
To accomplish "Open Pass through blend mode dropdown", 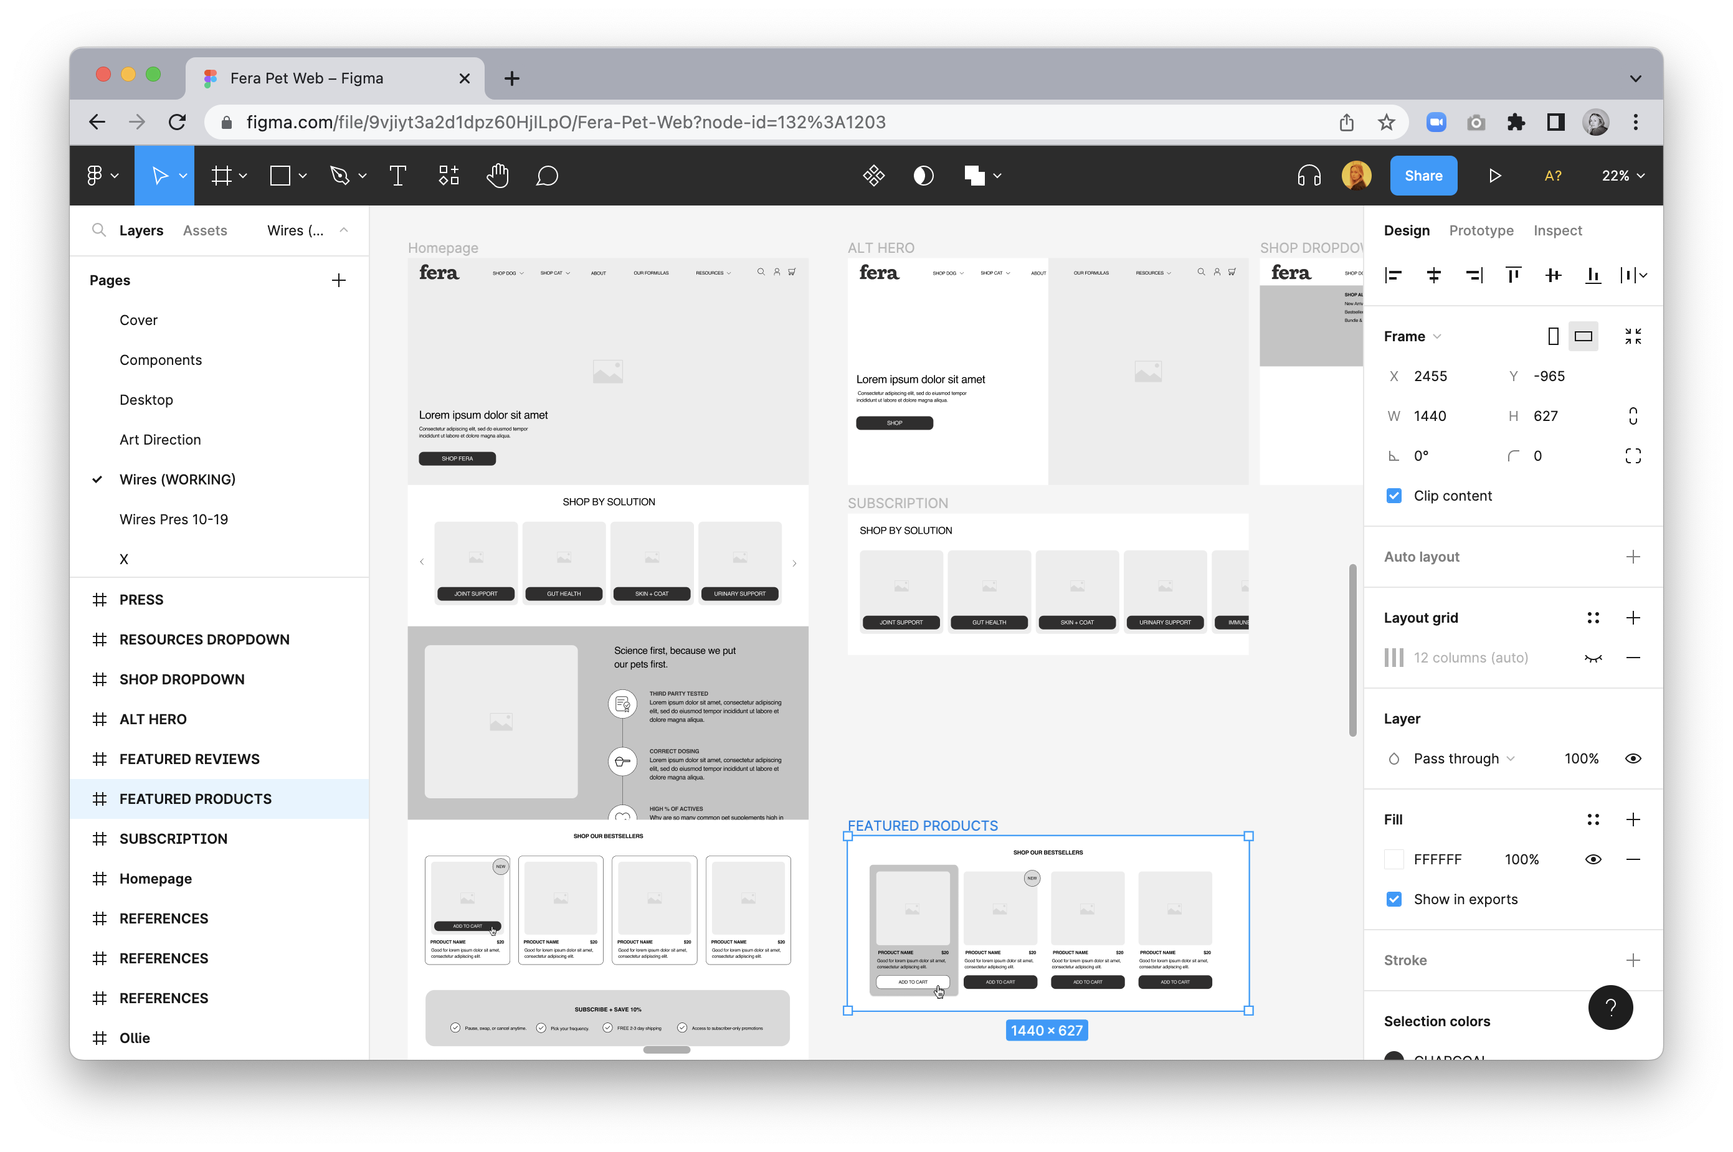I will [1463, 758].
